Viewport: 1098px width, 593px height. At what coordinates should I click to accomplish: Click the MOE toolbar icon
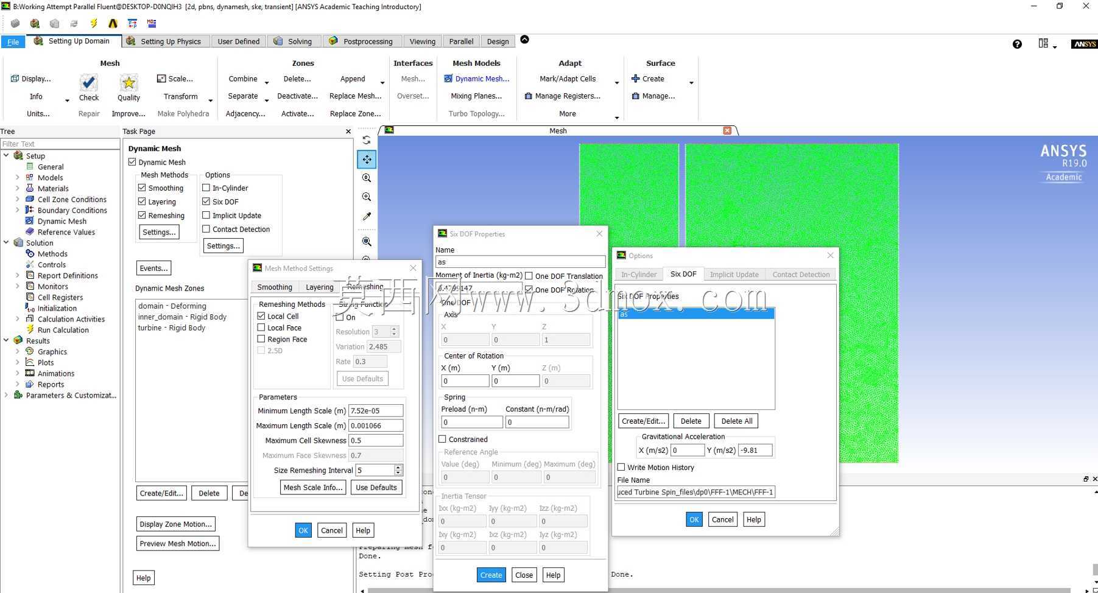point(152,23)
